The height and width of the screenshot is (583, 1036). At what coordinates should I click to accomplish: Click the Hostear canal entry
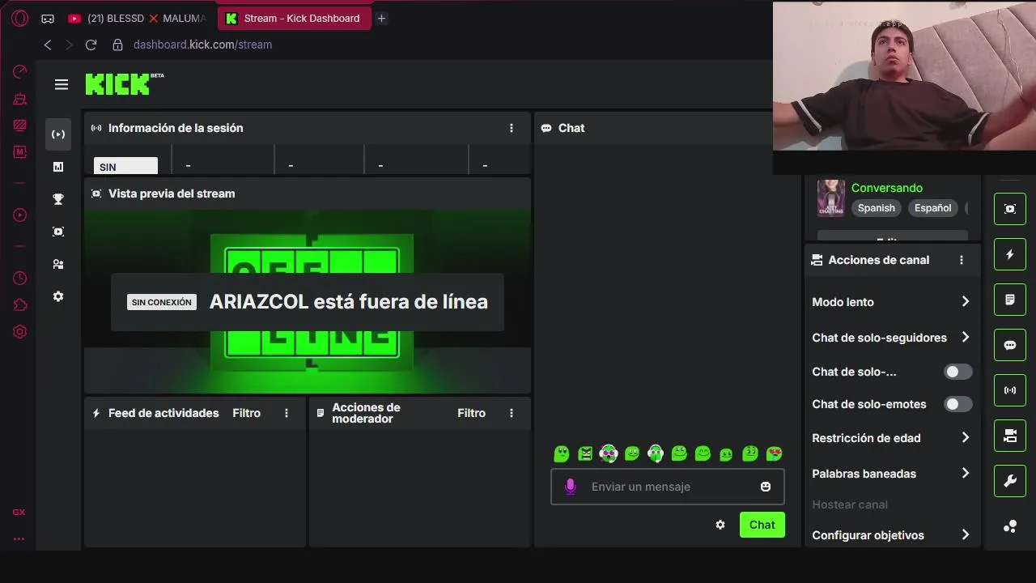[x=850, y=504]
